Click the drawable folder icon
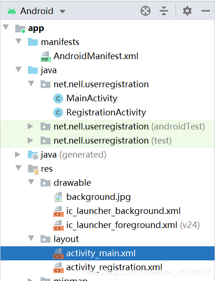This screenshot has height=281, width=215. pos(46,183)
